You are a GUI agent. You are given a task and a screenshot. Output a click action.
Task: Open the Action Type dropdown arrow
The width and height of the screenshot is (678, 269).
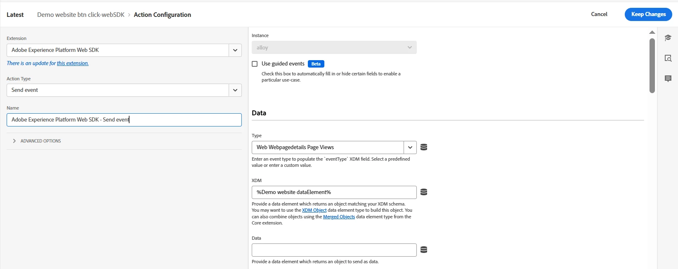click(x=235, y=90)
